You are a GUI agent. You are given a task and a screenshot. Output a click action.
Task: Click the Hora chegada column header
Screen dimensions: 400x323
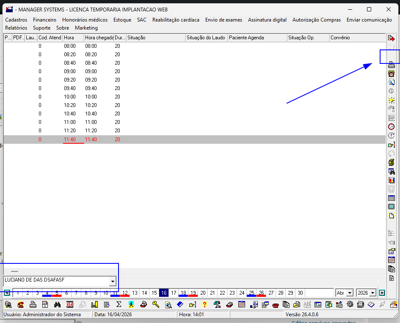(99, 38)
